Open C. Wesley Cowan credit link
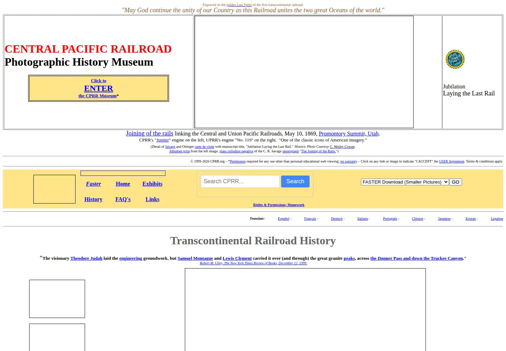Image resolution: width=506 pixels, height=351 pixels. (342, 147)
